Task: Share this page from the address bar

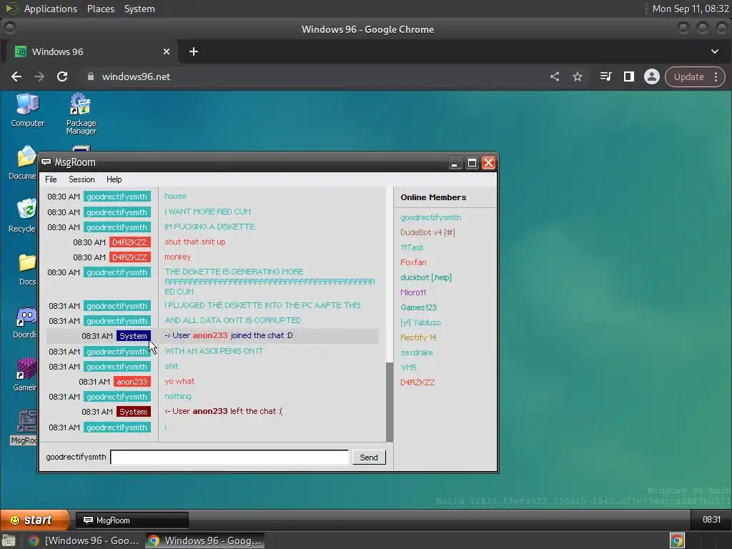Action: coord(555,76)
